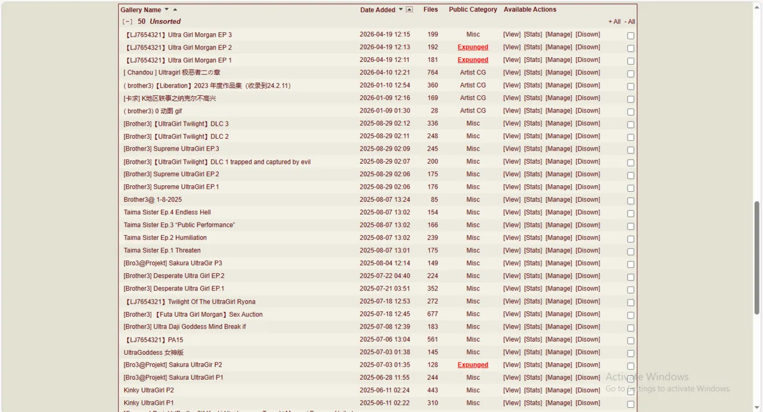Screen dimensions: 763x412
Task: Sort Date Added ascending with boxed up arrow
Action: 410,10
